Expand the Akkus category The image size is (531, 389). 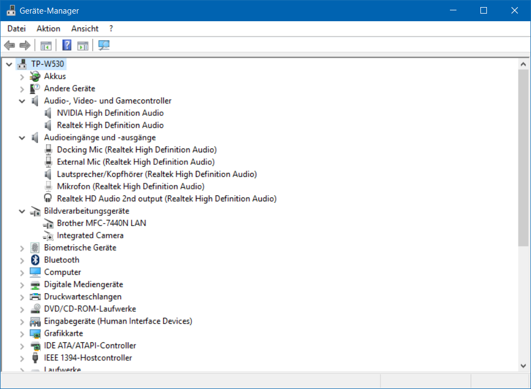point(22,77)
